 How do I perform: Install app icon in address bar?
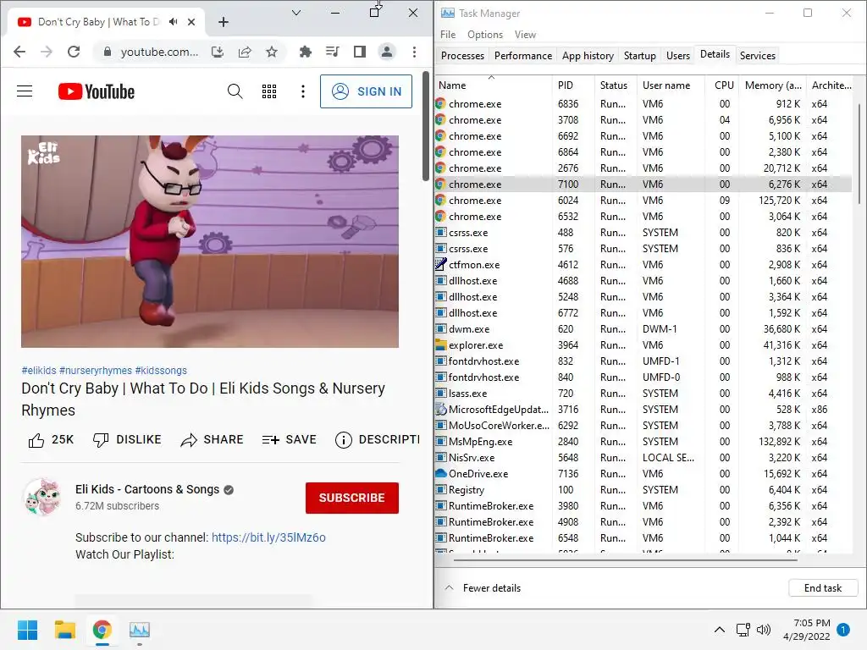coord(218,52)
